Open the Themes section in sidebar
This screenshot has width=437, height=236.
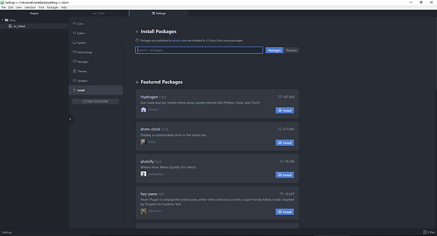coord(96,71)
